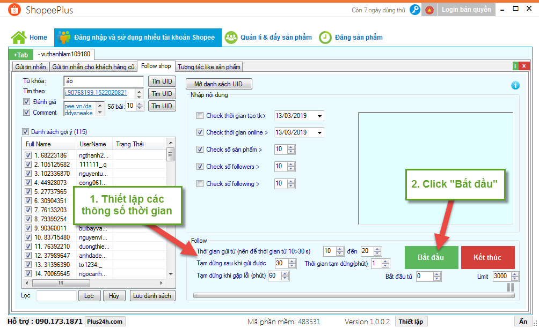
Task: Click Login bản quyền button
Action: tap(467, 10)
